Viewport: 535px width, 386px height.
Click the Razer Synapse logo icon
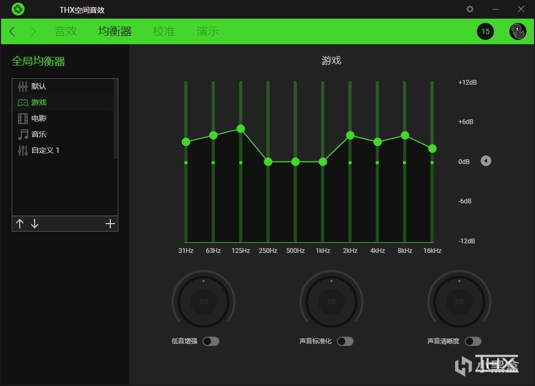click(x=18, y=9)
